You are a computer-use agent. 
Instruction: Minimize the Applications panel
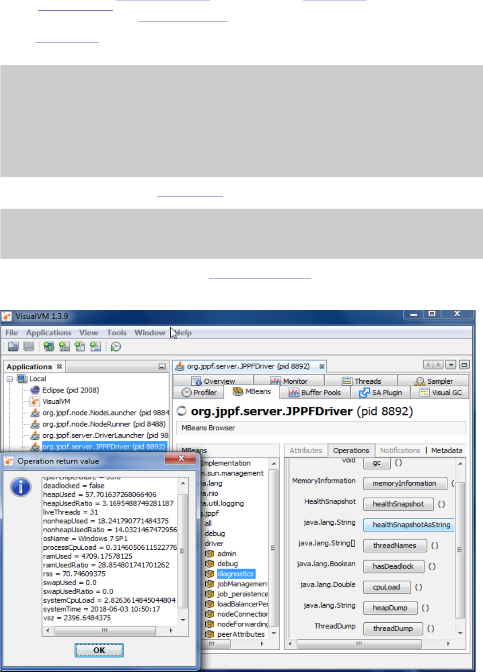[x=162, y=366]
